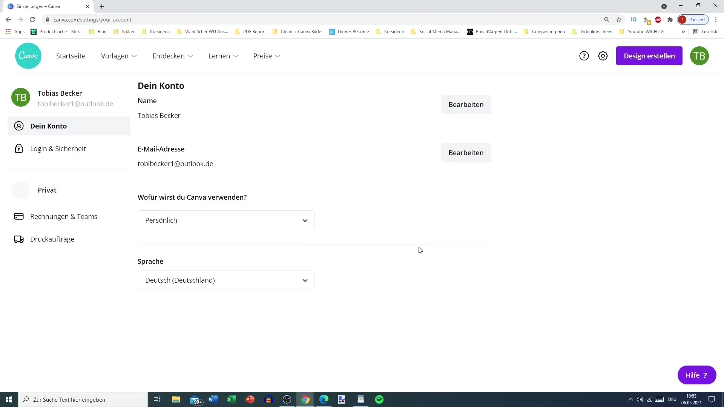Image resolution: width=724 pixels, height=407 pixels.
Task: Open Youtube WICHTIG bookmark
Action: pos(641,32)
